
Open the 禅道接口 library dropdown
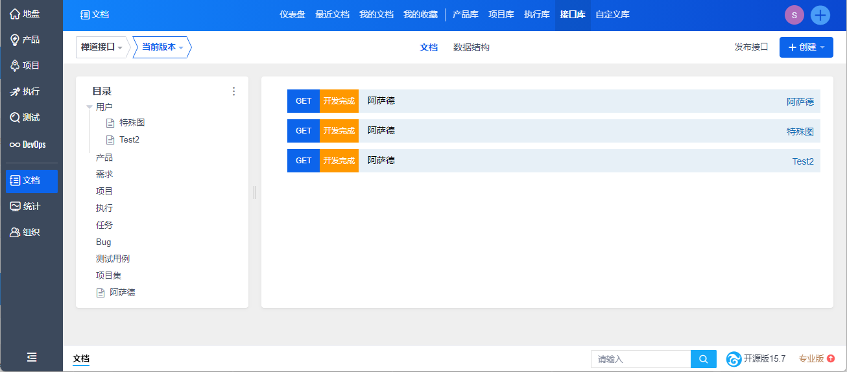coord(101,47)
